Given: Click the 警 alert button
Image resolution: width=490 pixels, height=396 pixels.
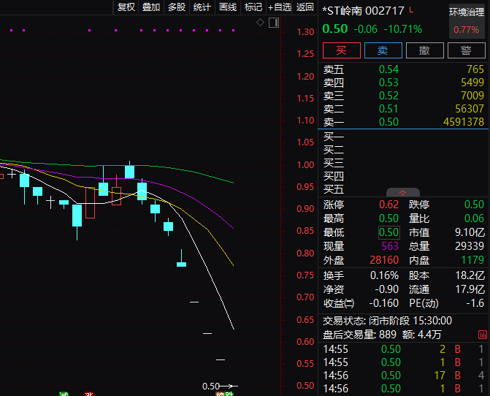Looking at the screenshot, I should click(466, 50).
